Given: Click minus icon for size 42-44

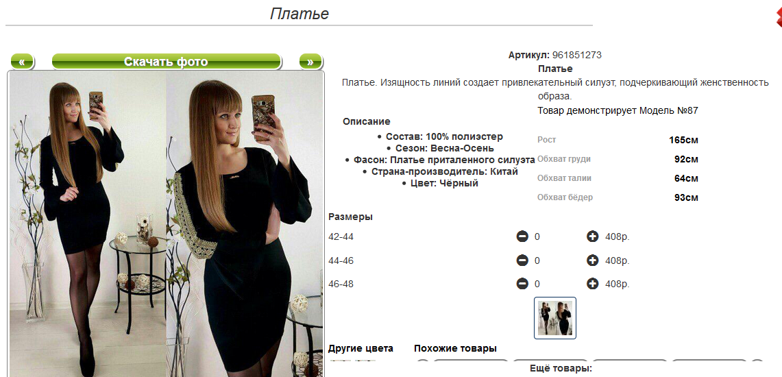Looking at the screenshot, I should (x=522, y=236).
